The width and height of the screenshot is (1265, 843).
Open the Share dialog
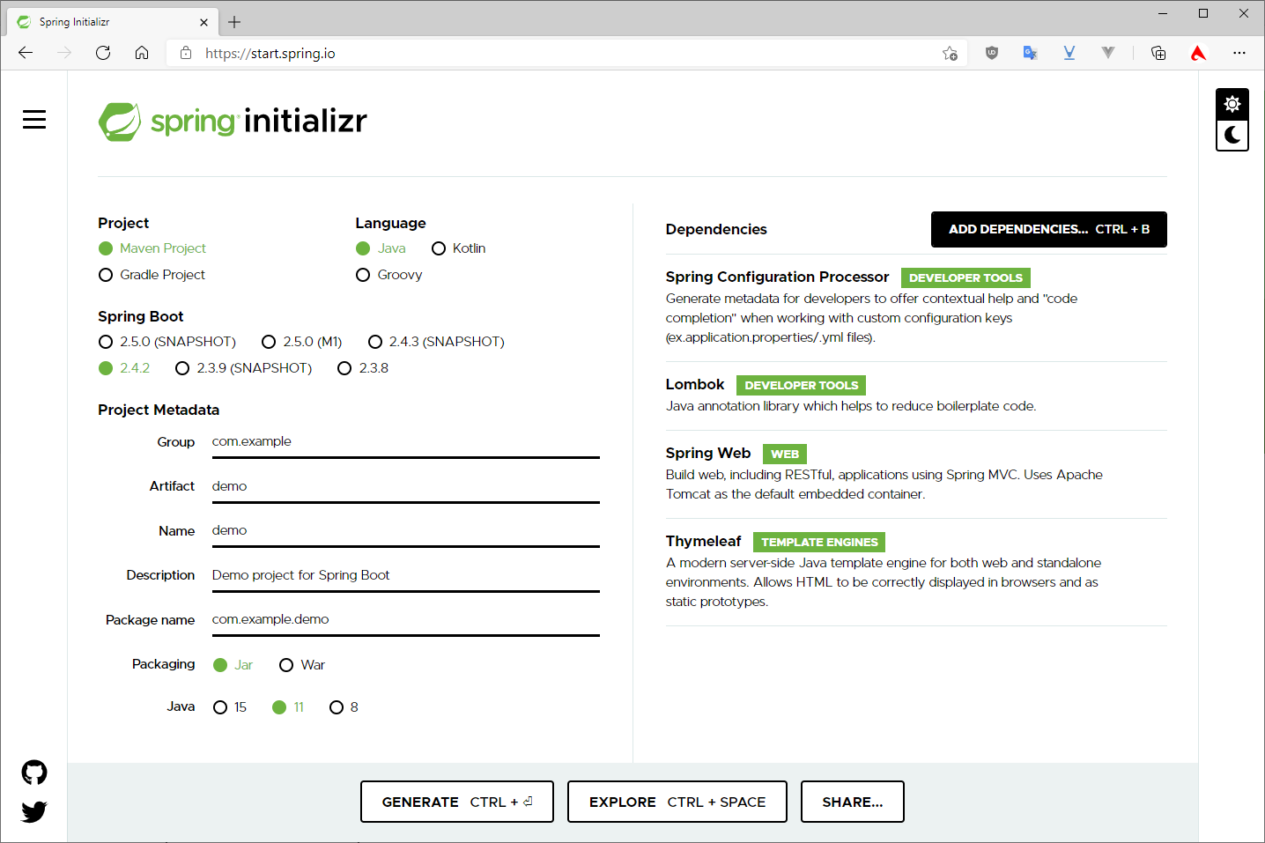[x=853, y=802]
